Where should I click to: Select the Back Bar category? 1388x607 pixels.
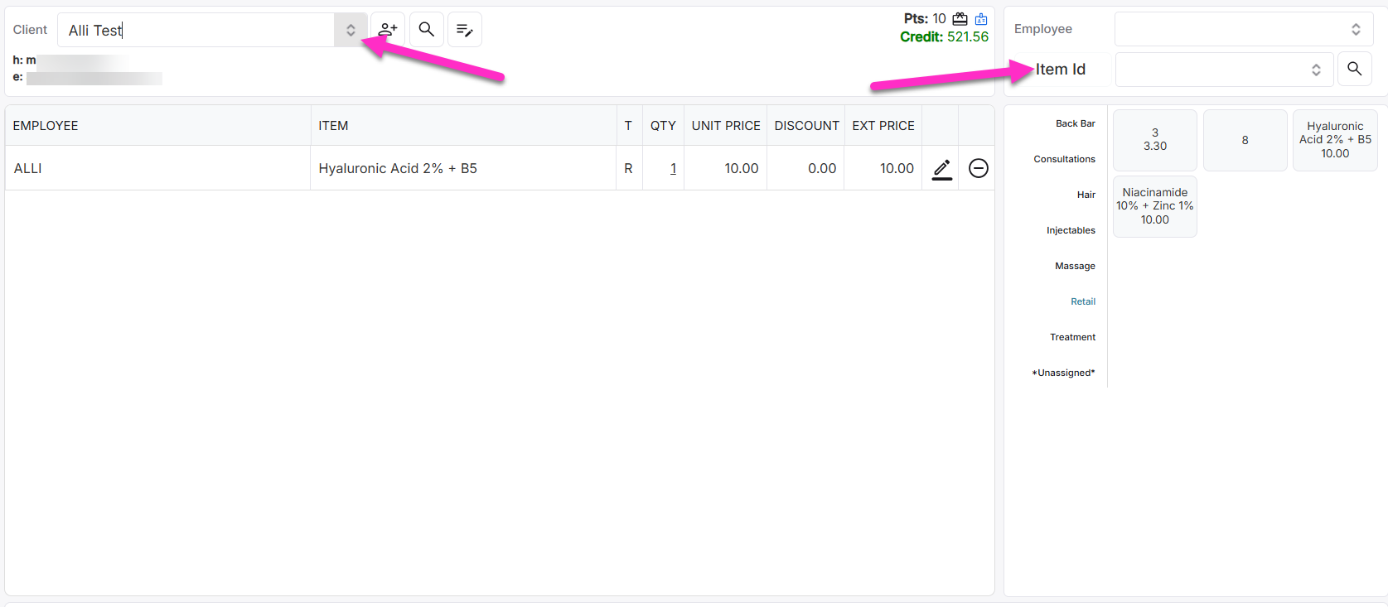(x=1075, y=123)
